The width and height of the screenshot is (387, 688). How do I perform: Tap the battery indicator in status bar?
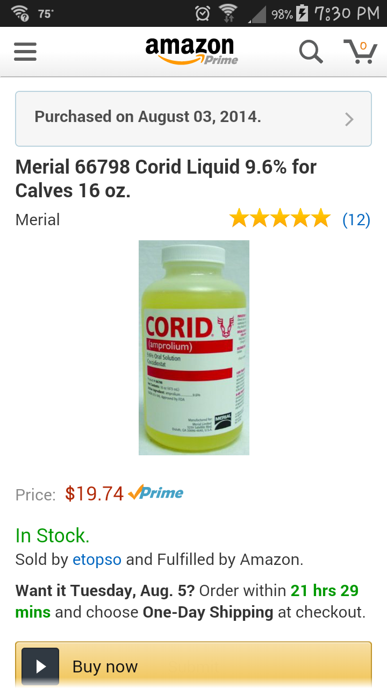[303, 13]
